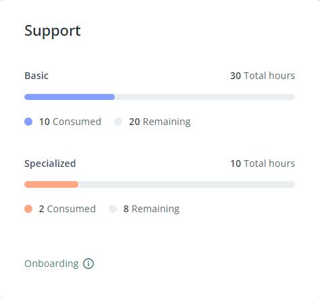Open the Onboarding link
320x298 pixels.
point(51,264)
